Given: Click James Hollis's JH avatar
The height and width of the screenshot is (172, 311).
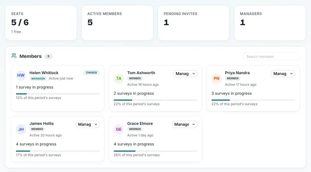Looking at the screenshot, I should 21,129.
